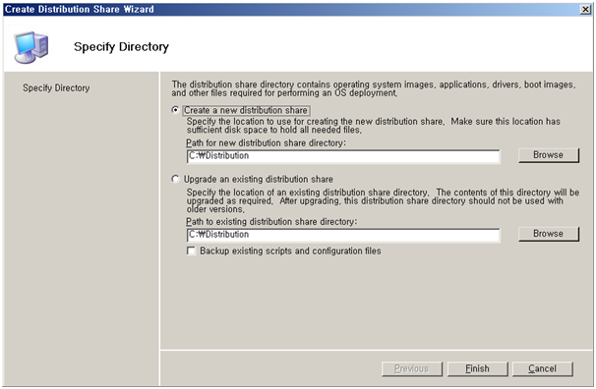The image size is (596, 389).
Task: Click the Finish button
Action: click(477, 368)
